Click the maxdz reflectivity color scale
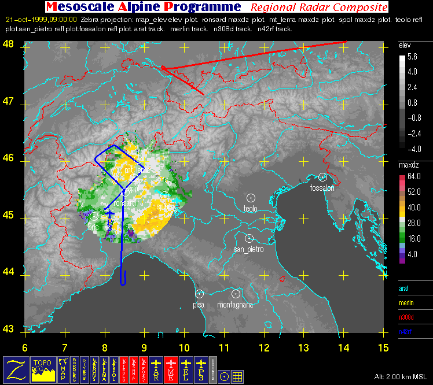 [x=402, y=219]
